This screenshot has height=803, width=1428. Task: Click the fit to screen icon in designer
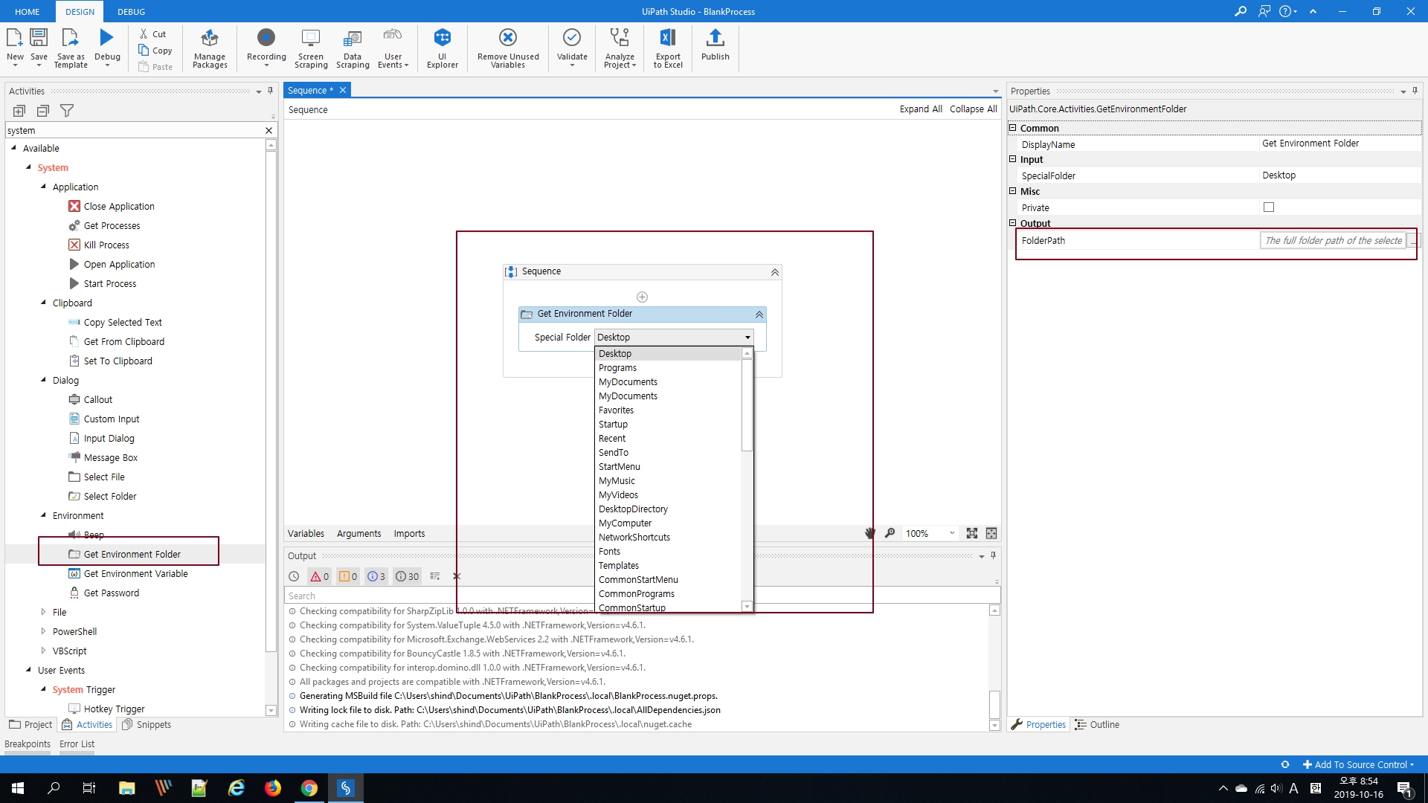[x=971, y=533]
